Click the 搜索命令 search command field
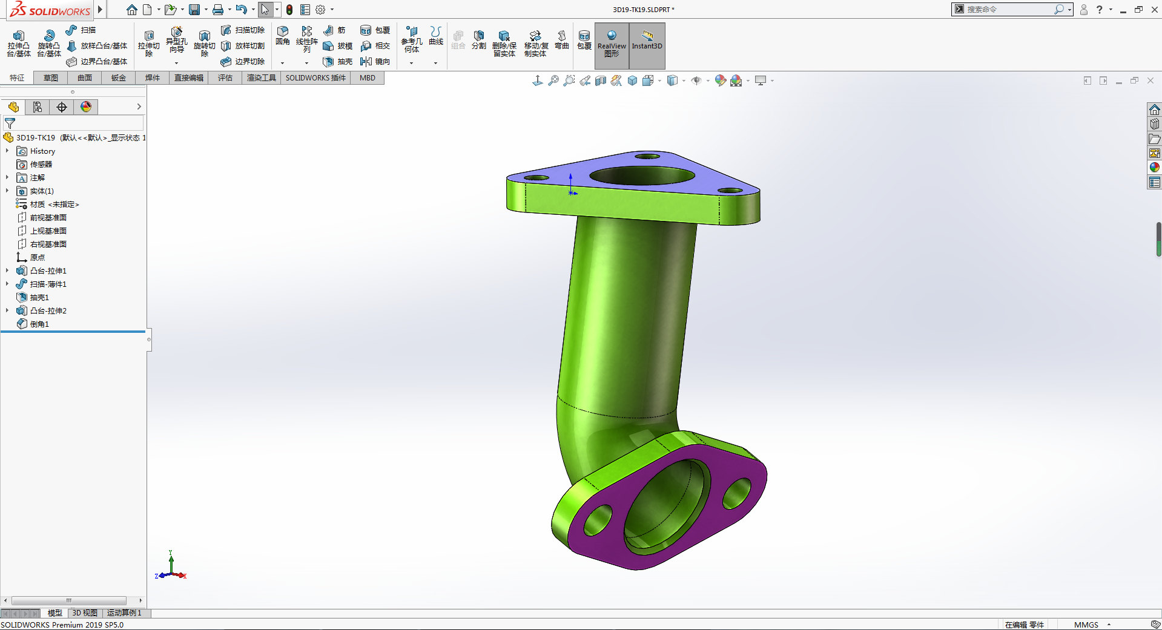The height and width of the screenshot is (630, 1162). pyautogui.click(x=1009, y=10)
